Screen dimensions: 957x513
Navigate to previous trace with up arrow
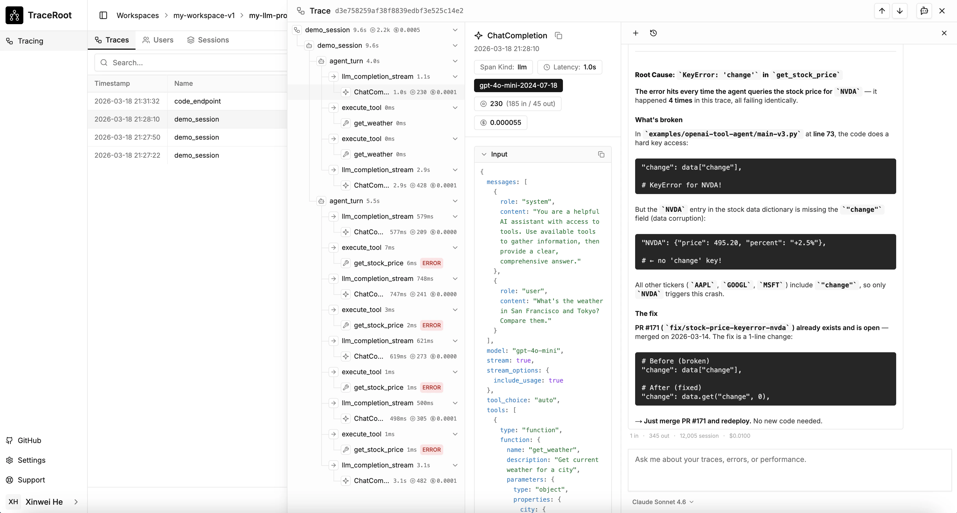881,11
